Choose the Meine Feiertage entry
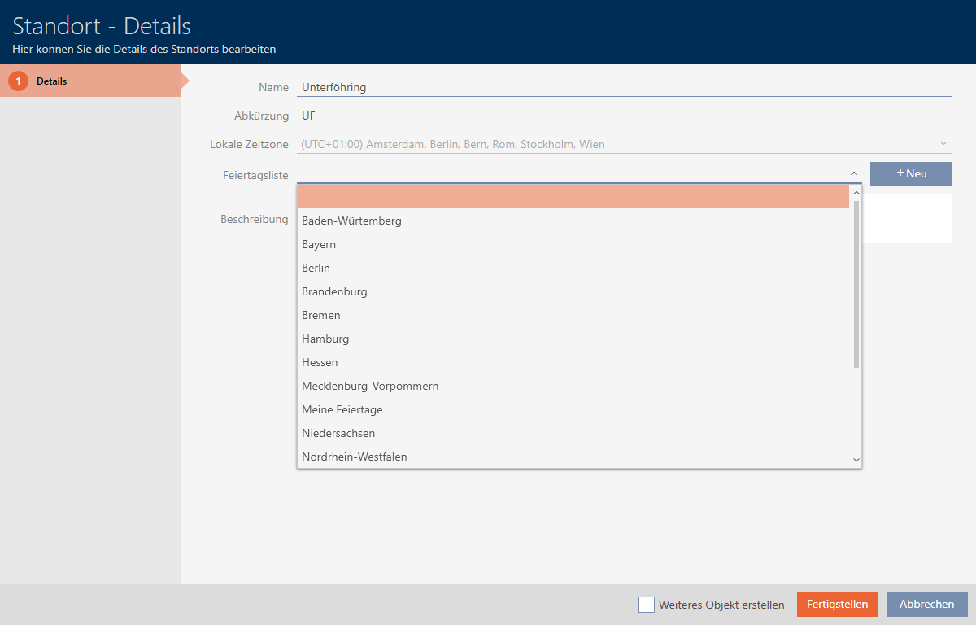Image resolution: width=976 pixels, height=625 pixels. tap(342, 409)
